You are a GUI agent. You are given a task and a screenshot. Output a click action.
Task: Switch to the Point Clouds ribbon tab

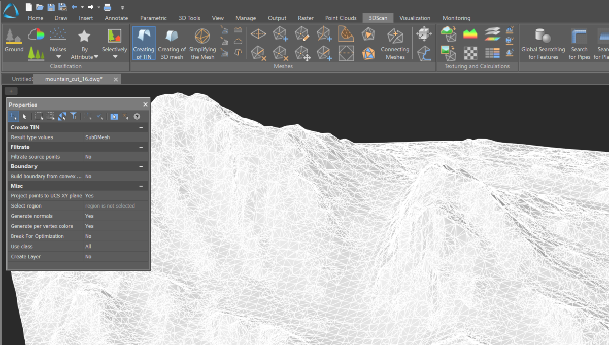tap(341, 18)
